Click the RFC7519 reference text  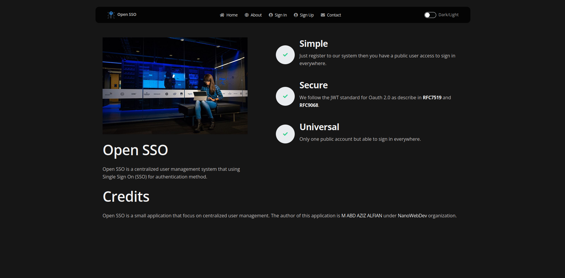tap(431, 97)
